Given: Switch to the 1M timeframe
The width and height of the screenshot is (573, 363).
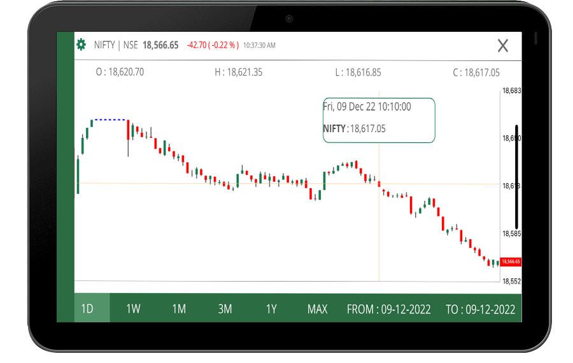Looking at the screenshot, I should 179,309.
